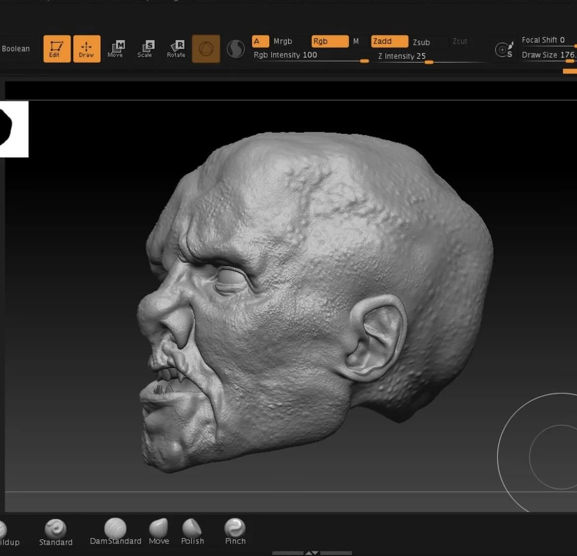Screen dimensions: 577x556
Task: Select the Standard brush
Action: (56, 532)
